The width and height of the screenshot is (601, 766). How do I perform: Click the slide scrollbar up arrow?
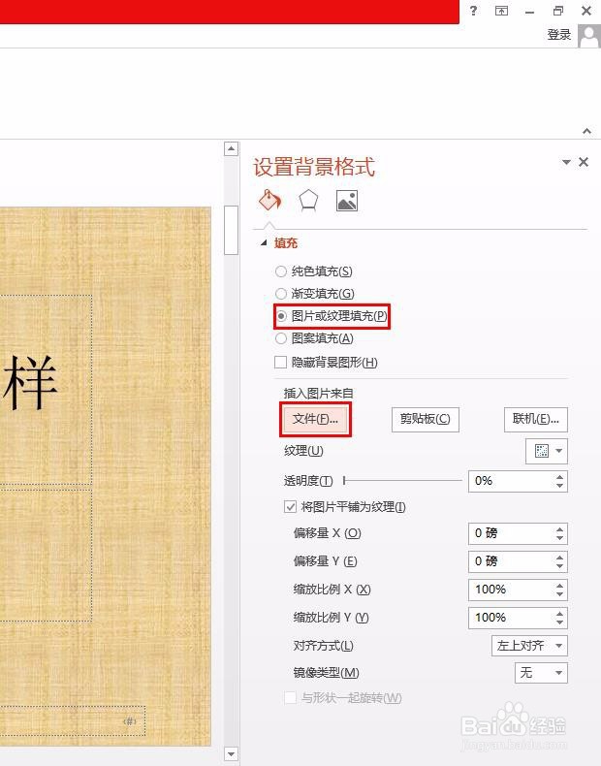[231, 148]
